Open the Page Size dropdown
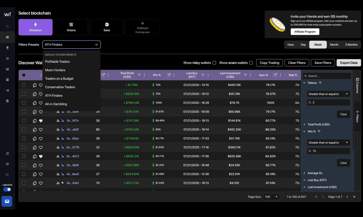The height and width of the screenshot is (217, 363). (271, 197)
